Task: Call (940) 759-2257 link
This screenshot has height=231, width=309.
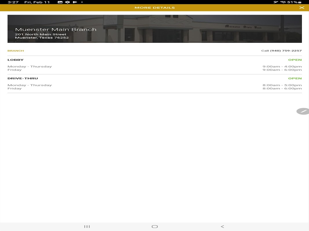Action: point(282,51)
